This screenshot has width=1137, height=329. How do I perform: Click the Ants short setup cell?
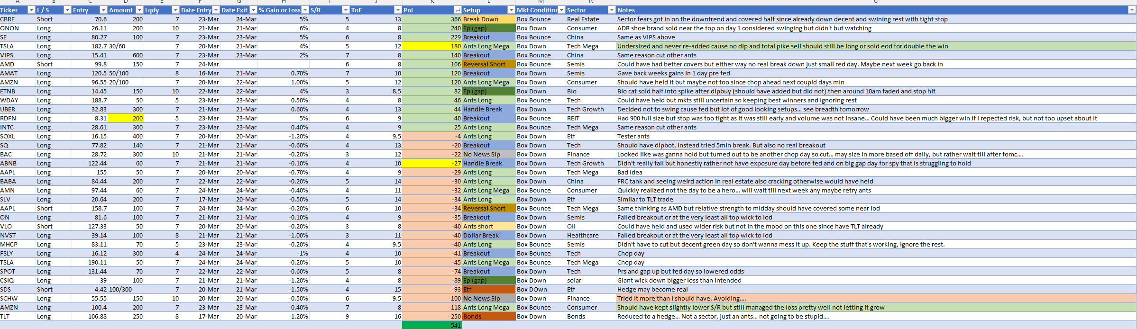(489, 226)
